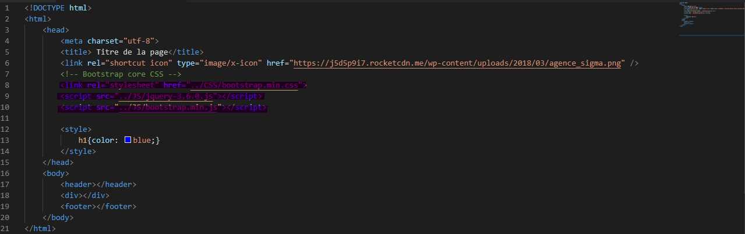
Task: Click the blue color swatch on line 13
Action: pyautogui.click(x=128, y=140)
